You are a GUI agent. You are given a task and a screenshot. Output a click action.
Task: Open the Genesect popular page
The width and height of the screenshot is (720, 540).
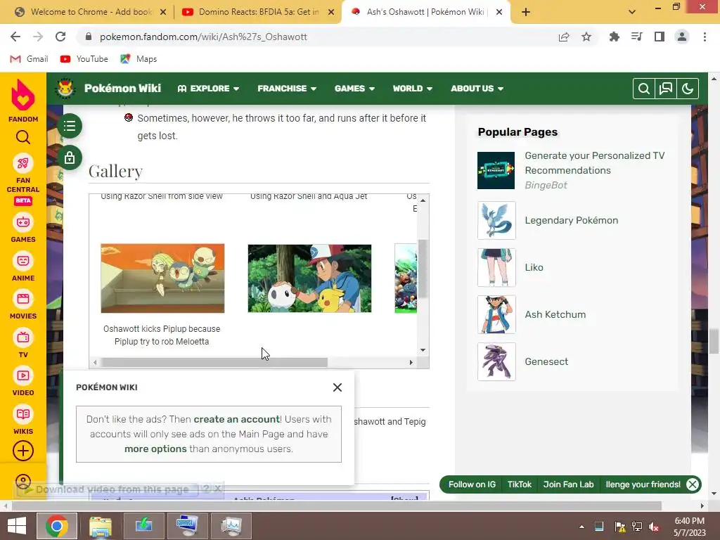(546, 362)
